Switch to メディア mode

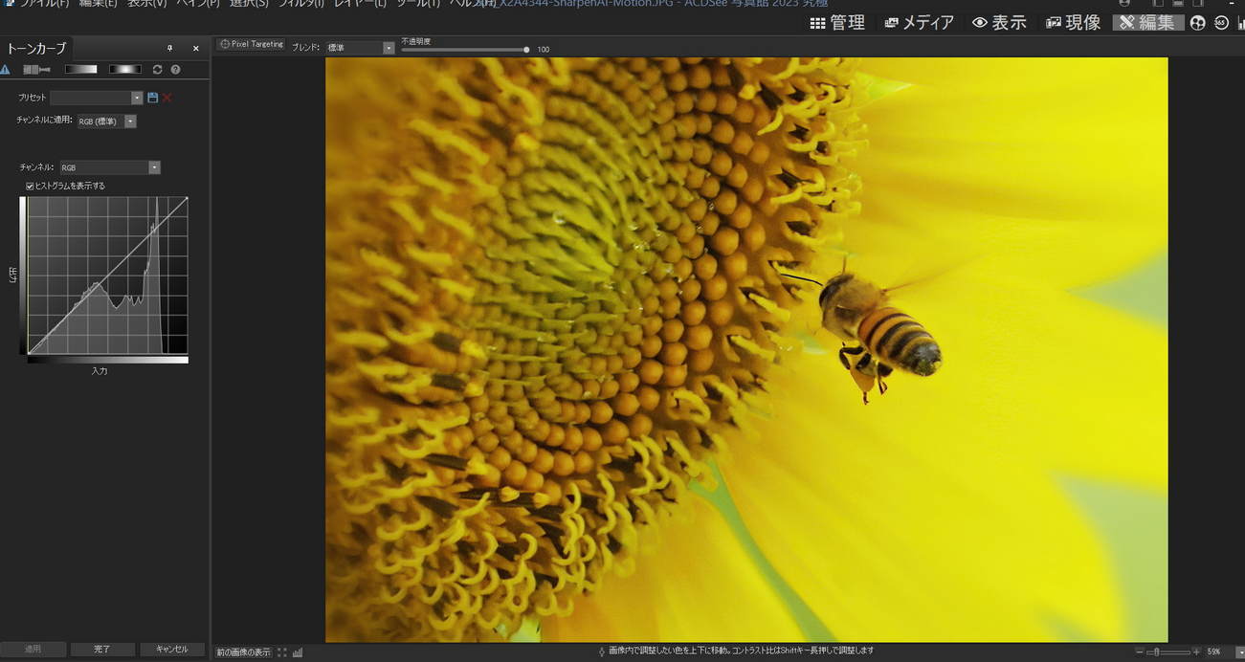pos(920,22)
